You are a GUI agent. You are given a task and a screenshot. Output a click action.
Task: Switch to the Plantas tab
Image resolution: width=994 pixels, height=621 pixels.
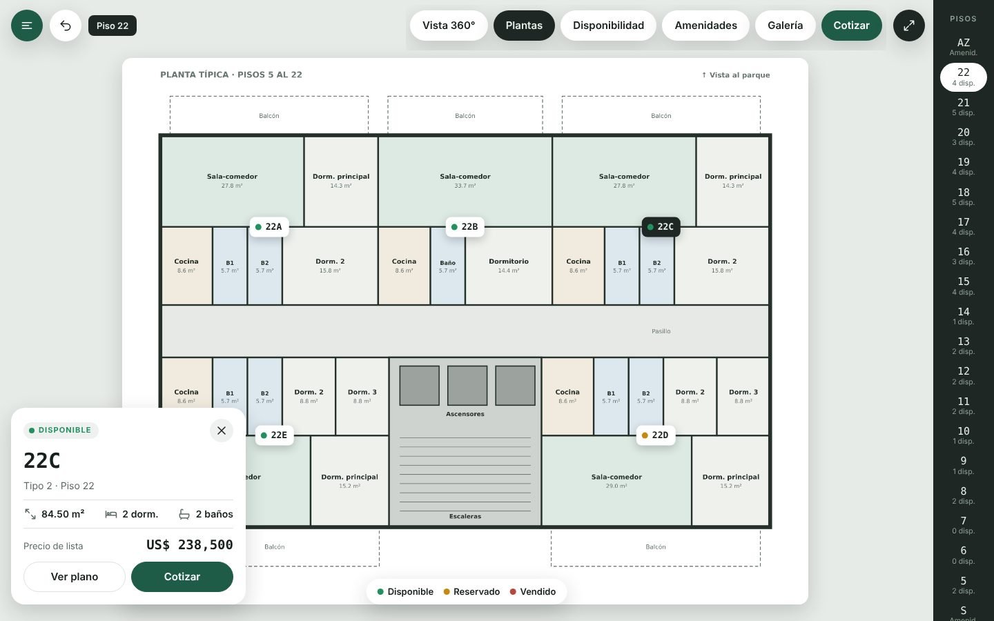[x=524, y=26]
